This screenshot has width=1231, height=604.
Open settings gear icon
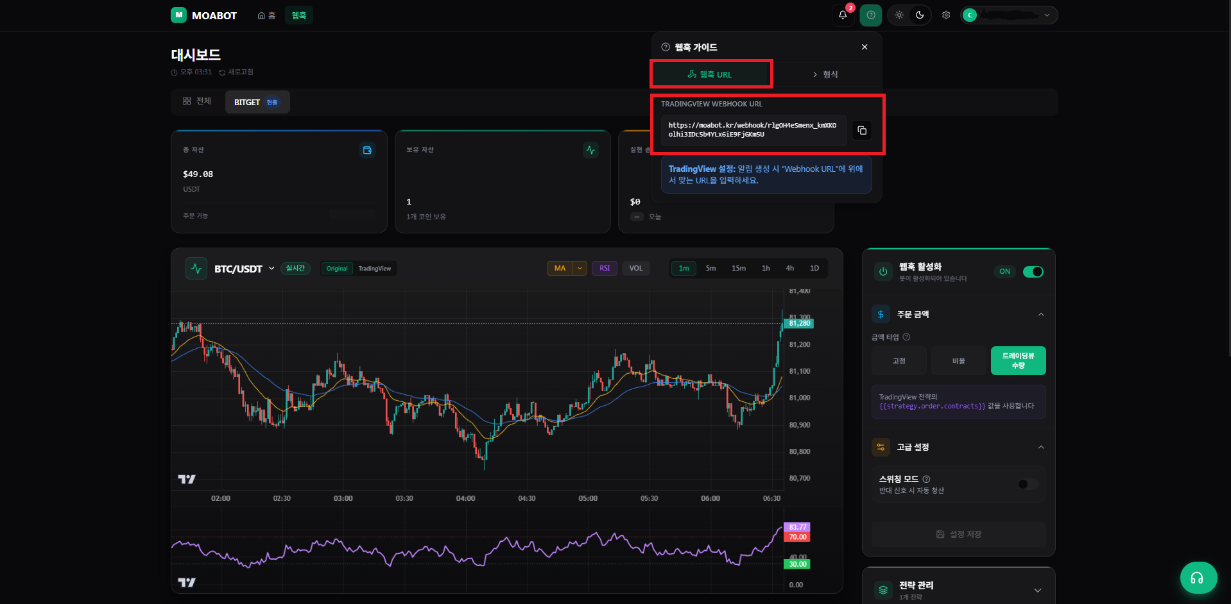946,15
